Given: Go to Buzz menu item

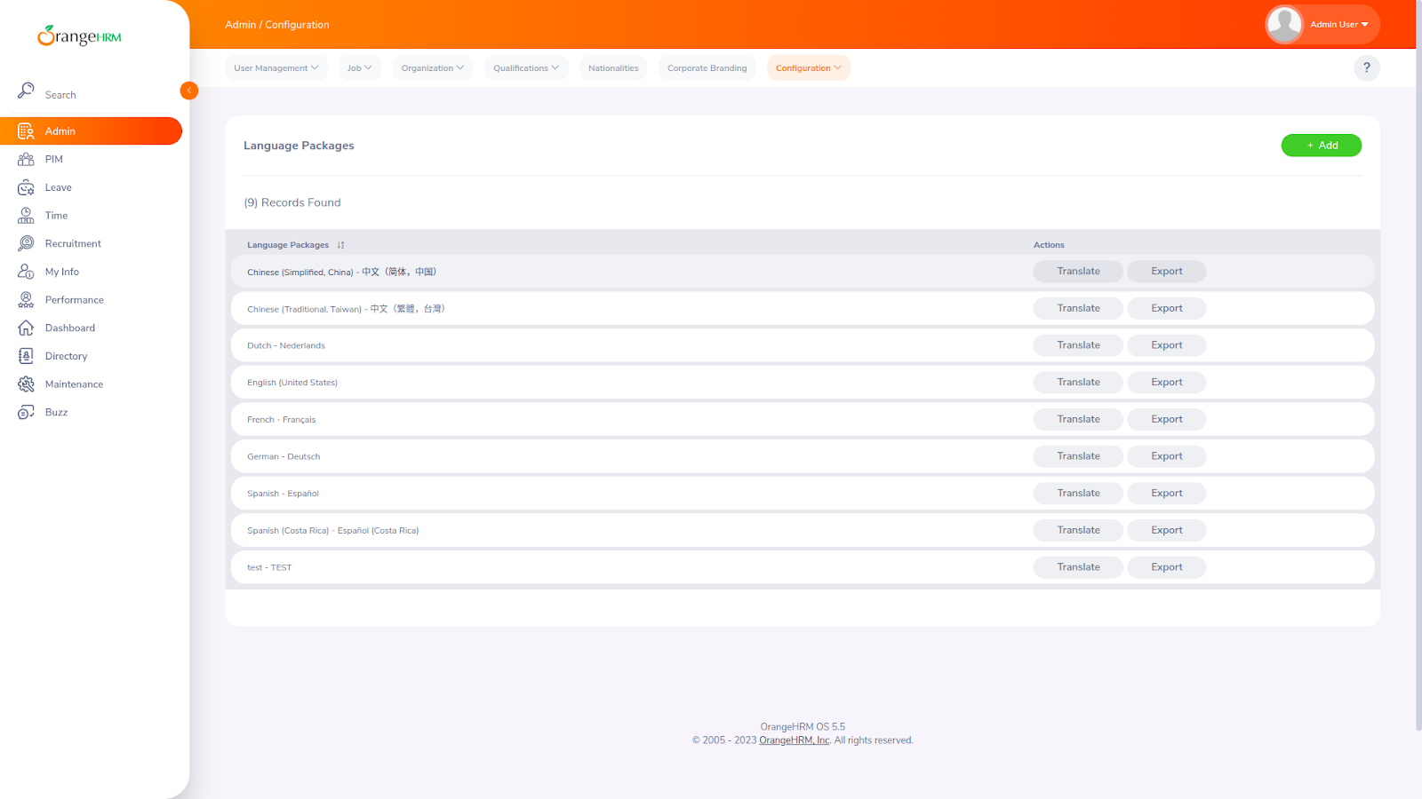Looking at the screenshot, I should 91,412.
